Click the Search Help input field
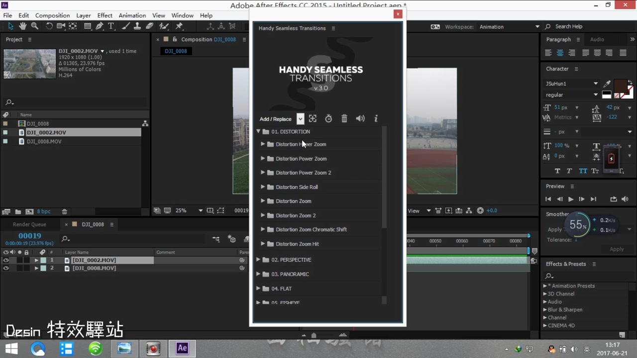Image resolution: width=637 pixels, height=358 pixels. [588, 26]
